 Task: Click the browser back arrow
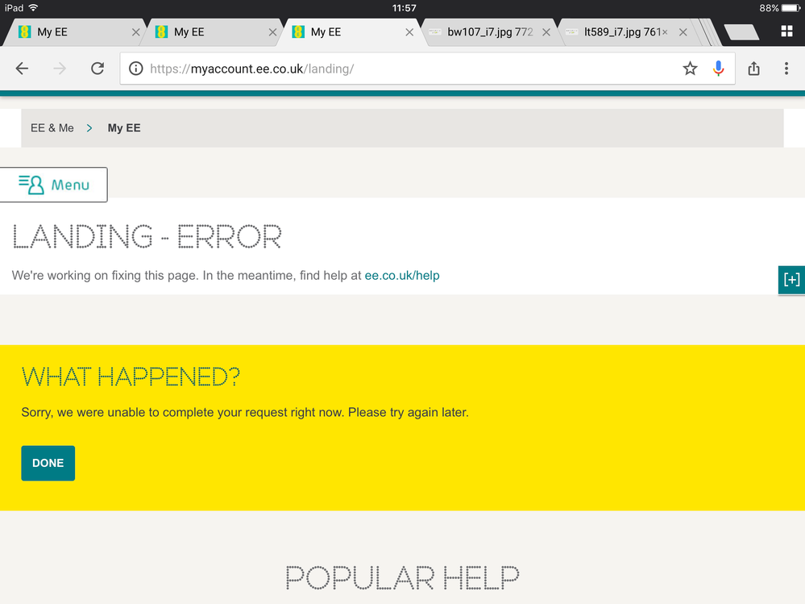point(22,69)
